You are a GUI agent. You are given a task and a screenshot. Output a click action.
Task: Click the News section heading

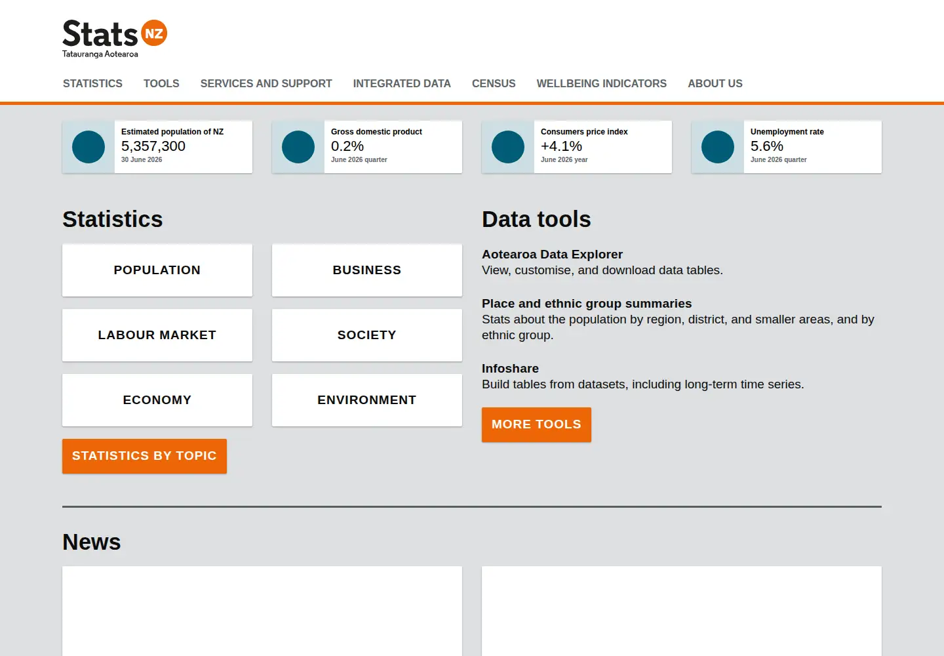[92, 543]
